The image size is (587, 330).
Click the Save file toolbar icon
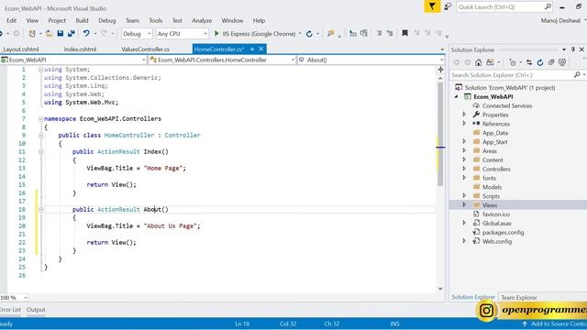61,33
